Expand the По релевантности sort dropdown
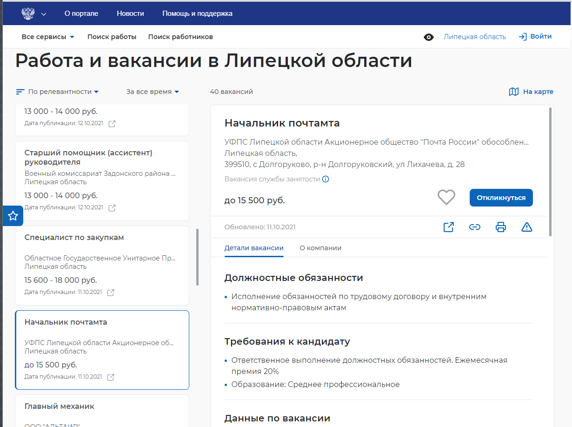572x427 pixels. point(57,92)
